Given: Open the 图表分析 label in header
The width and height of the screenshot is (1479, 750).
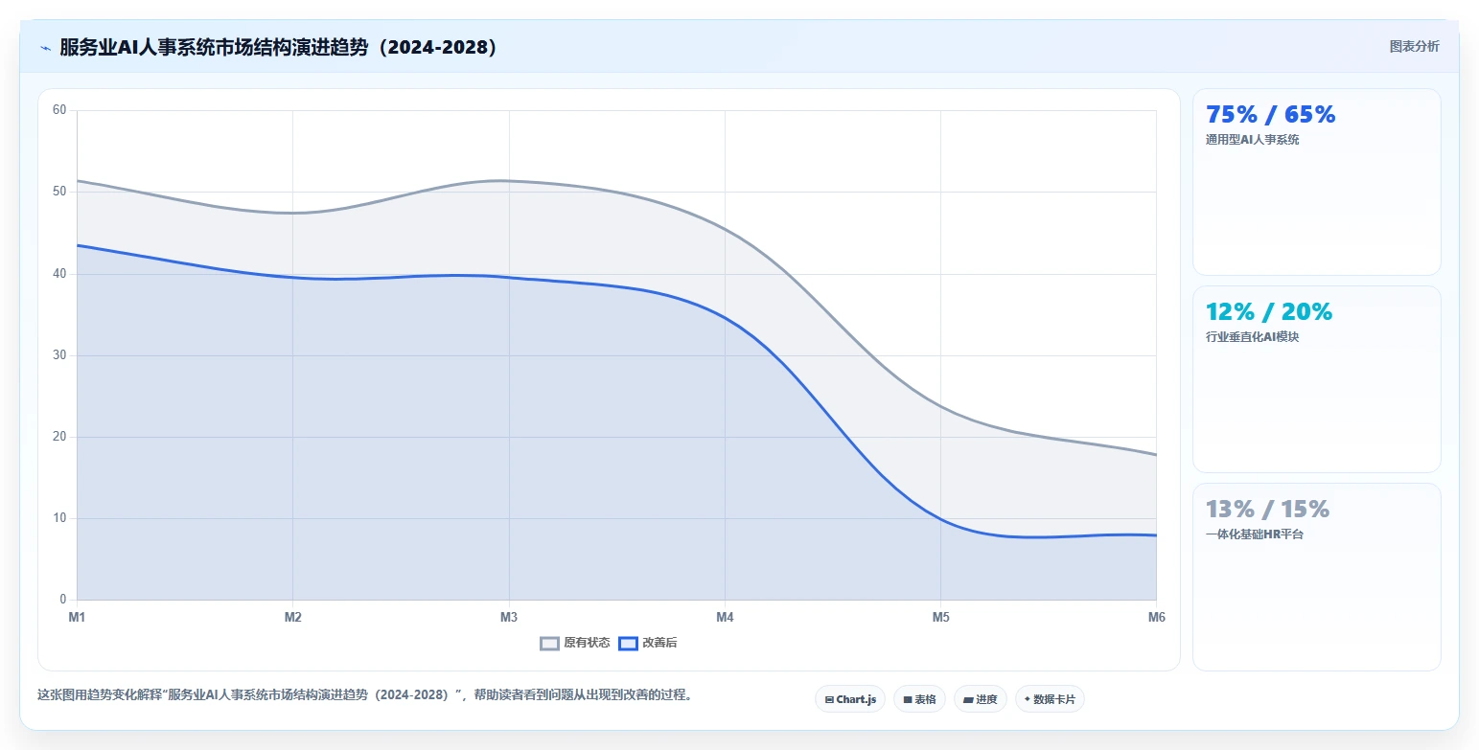Looking at the screenshot, I should pos(1414,46).
